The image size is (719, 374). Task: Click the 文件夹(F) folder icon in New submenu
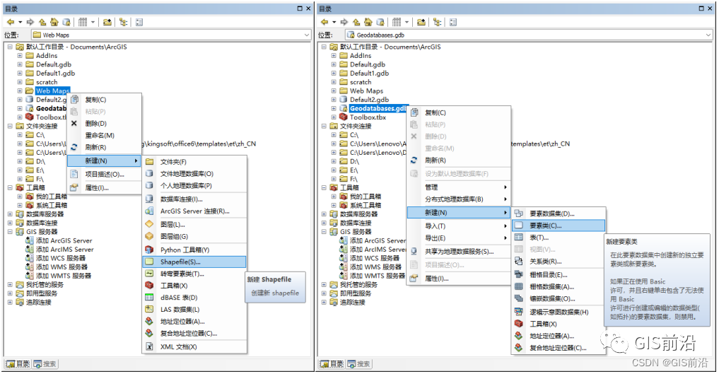click(149, 162)
